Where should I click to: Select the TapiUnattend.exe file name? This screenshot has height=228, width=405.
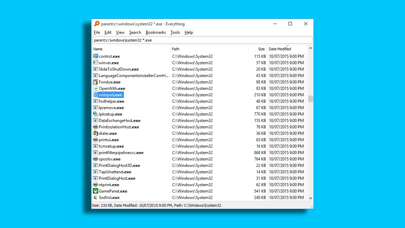click(x=115, y=172)
